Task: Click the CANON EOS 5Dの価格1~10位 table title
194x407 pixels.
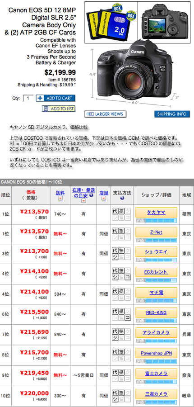Action: 31,182
